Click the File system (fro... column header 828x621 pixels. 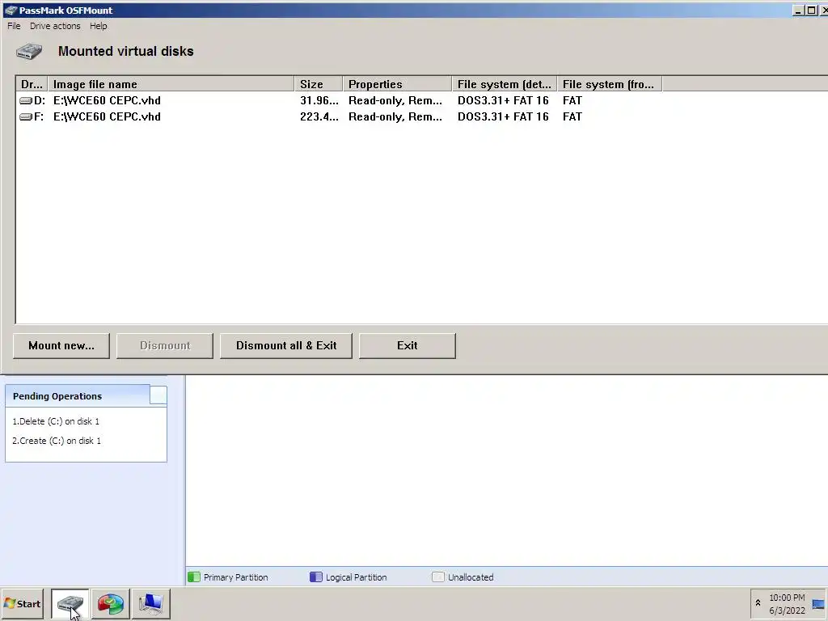tap(610, 84)
